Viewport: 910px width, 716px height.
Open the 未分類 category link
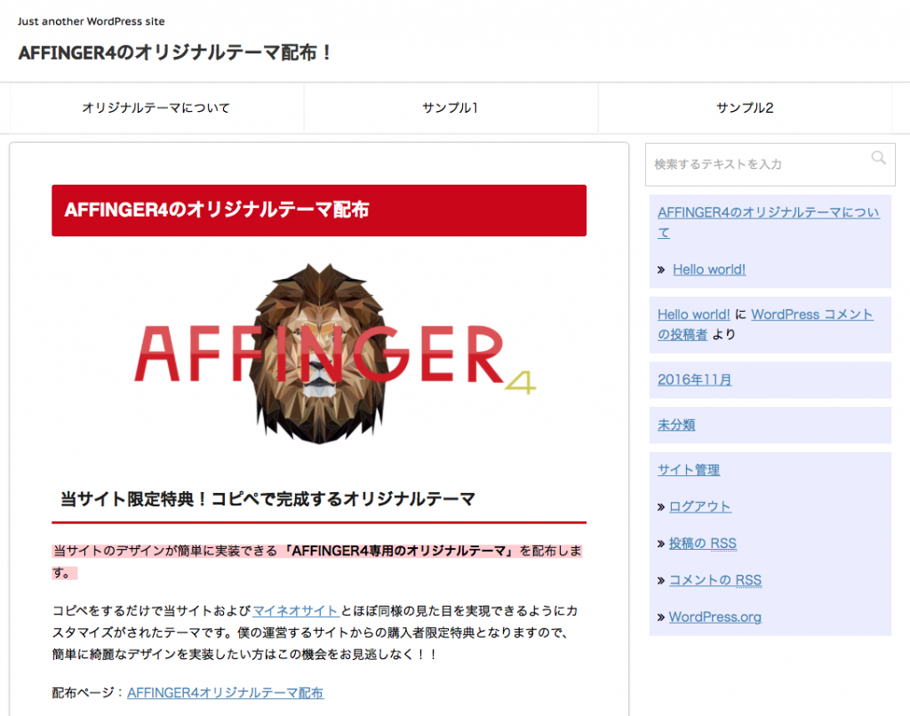pyautogui.click(x=675, y=425)
